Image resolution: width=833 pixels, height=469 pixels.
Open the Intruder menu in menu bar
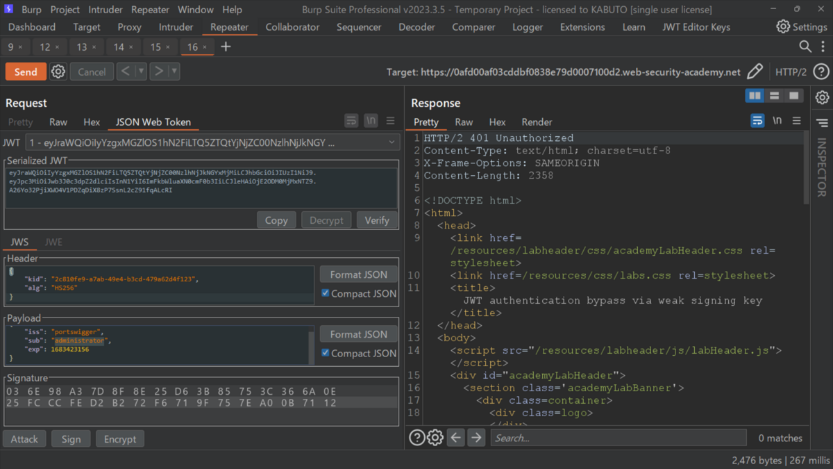(105, 10)
